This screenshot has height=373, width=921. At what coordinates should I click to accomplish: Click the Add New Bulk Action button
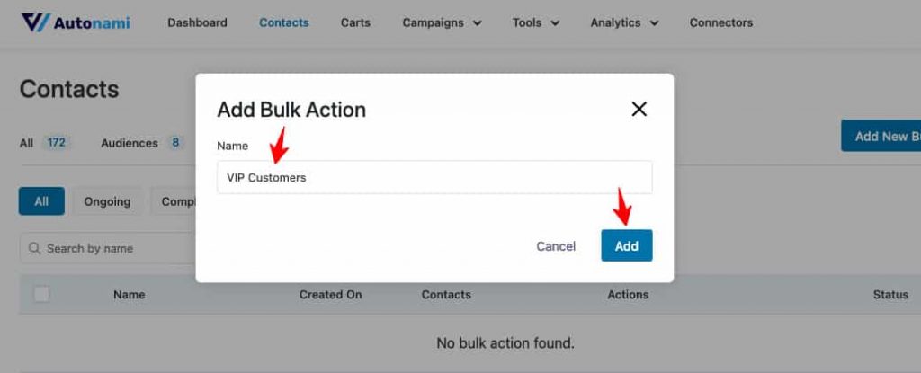click(x=881, y=137)
